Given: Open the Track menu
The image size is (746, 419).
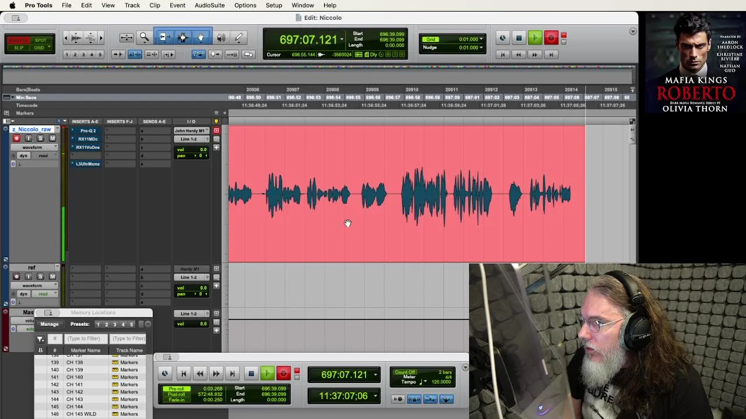Looking at the screenshot, I should click(132, 5).
